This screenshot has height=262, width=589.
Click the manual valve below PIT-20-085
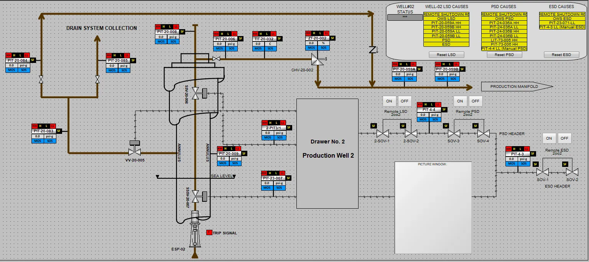click(x=97, y=79)
